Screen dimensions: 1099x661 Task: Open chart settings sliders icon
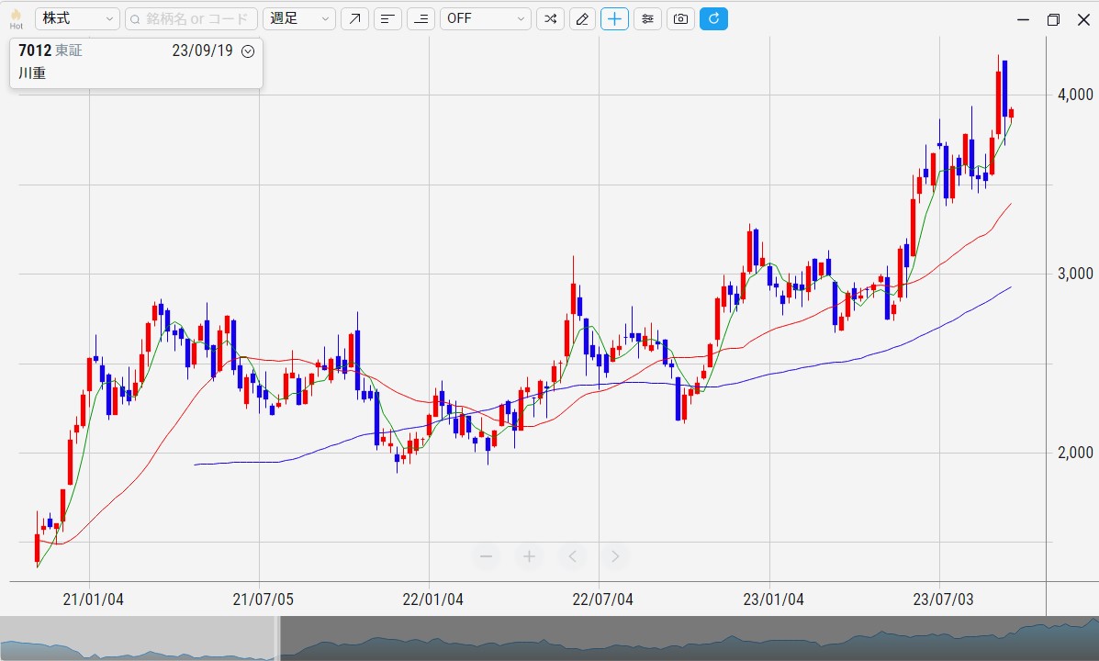647,18
